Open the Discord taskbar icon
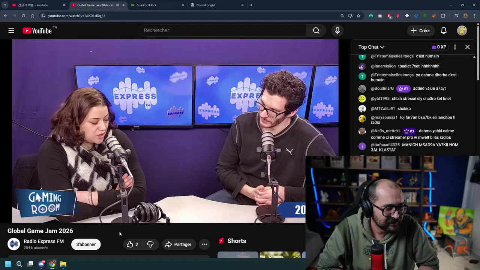 [41, 264]
